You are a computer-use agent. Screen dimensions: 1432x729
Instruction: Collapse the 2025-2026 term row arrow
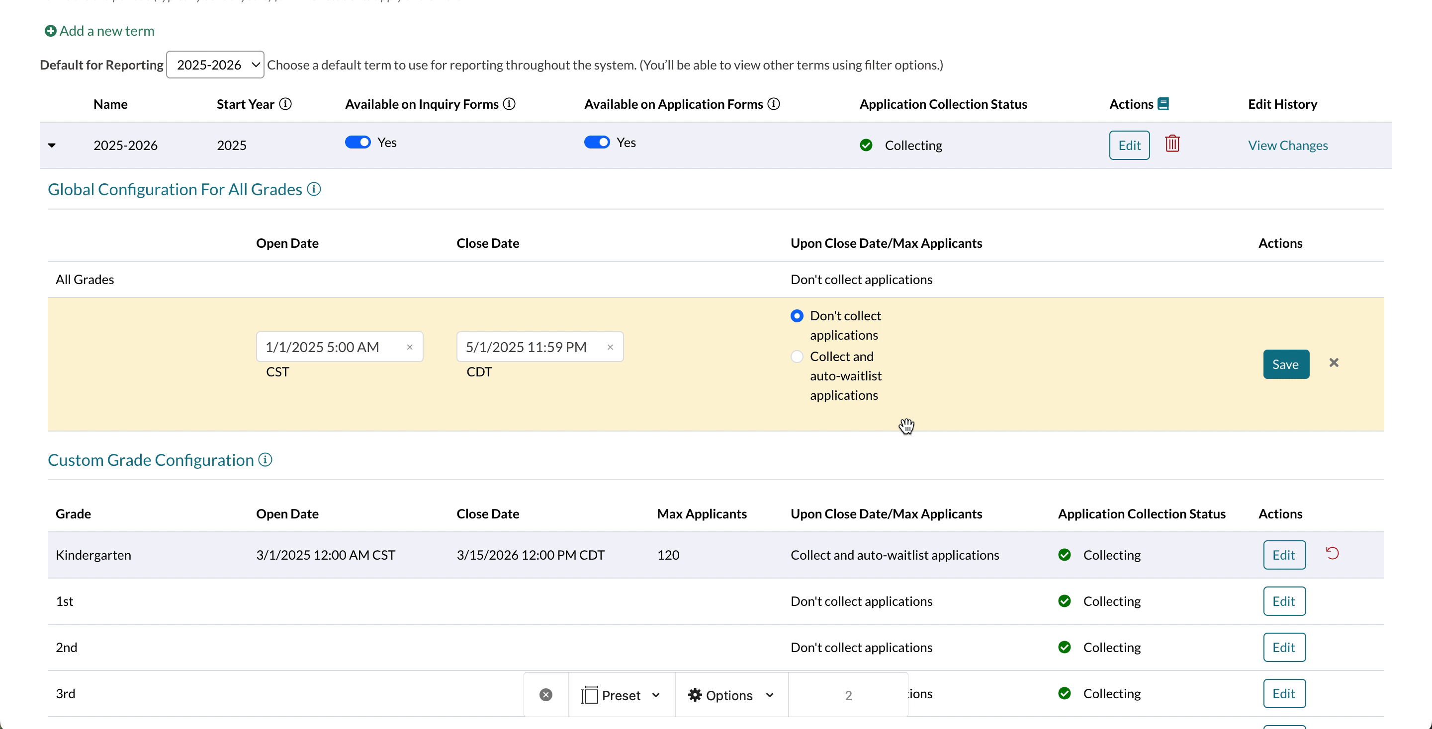[x=52, y=146]
